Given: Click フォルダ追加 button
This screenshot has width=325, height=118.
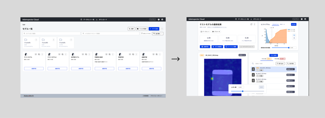Looking at the screenshot, I should [141, 29].
